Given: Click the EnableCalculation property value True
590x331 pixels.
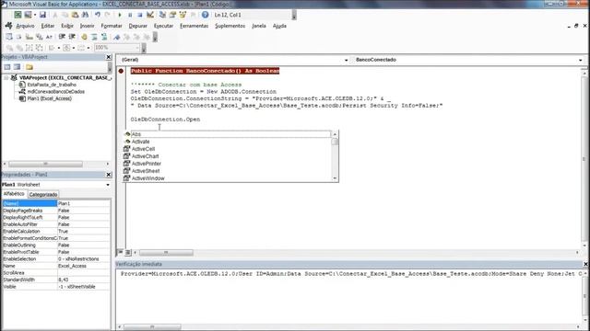Looking at the screenshot, I should pos(84,231).
